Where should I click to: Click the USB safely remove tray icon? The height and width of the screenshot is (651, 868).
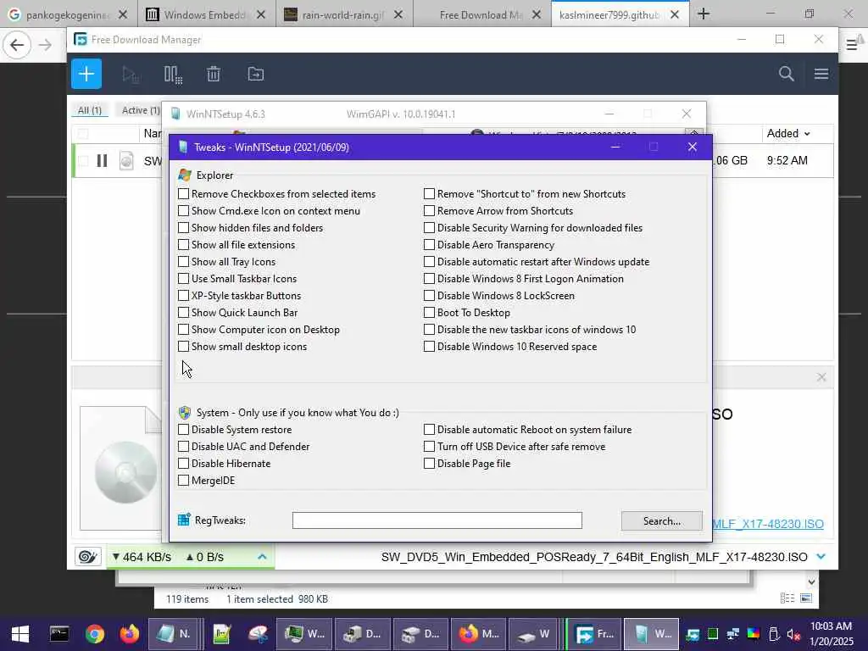(774, 634)
